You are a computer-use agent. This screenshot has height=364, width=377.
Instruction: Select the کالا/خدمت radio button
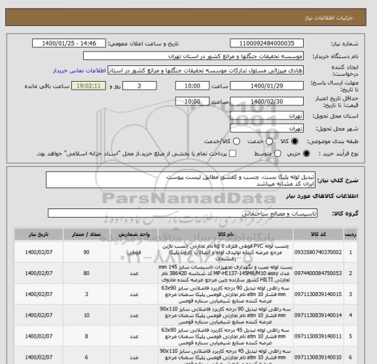[x=236, y=141]
